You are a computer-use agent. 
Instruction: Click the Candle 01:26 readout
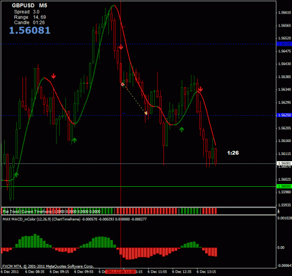(29, 22)
